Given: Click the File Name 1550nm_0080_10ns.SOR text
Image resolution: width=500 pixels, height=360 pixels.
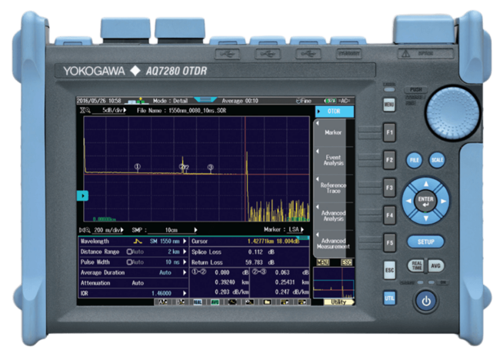Looking at the screenshot, I should pos(182,111).
